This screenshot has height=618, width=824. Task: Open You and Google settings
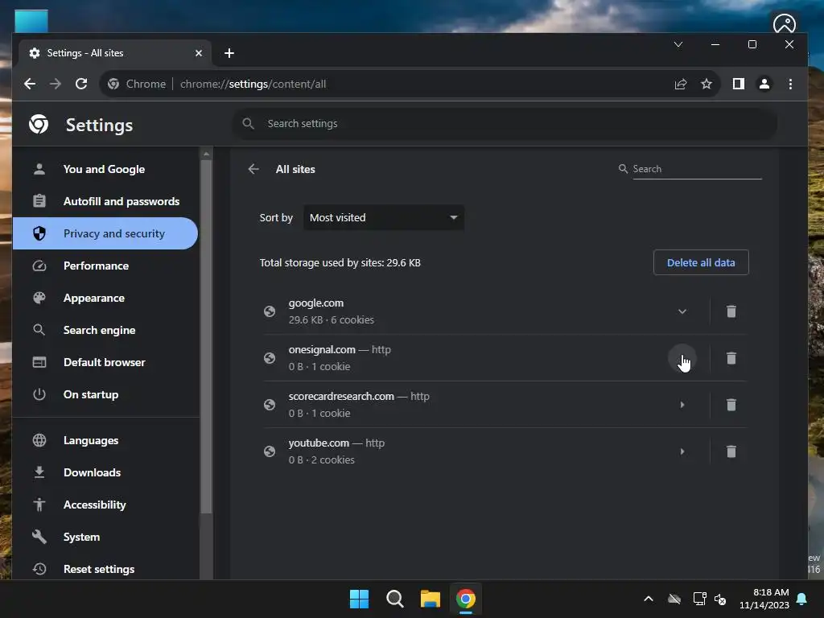(x=104, y=169)
